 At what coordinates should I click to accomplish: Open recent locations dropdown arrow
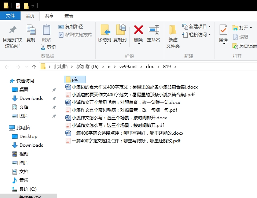coord(26,67)
